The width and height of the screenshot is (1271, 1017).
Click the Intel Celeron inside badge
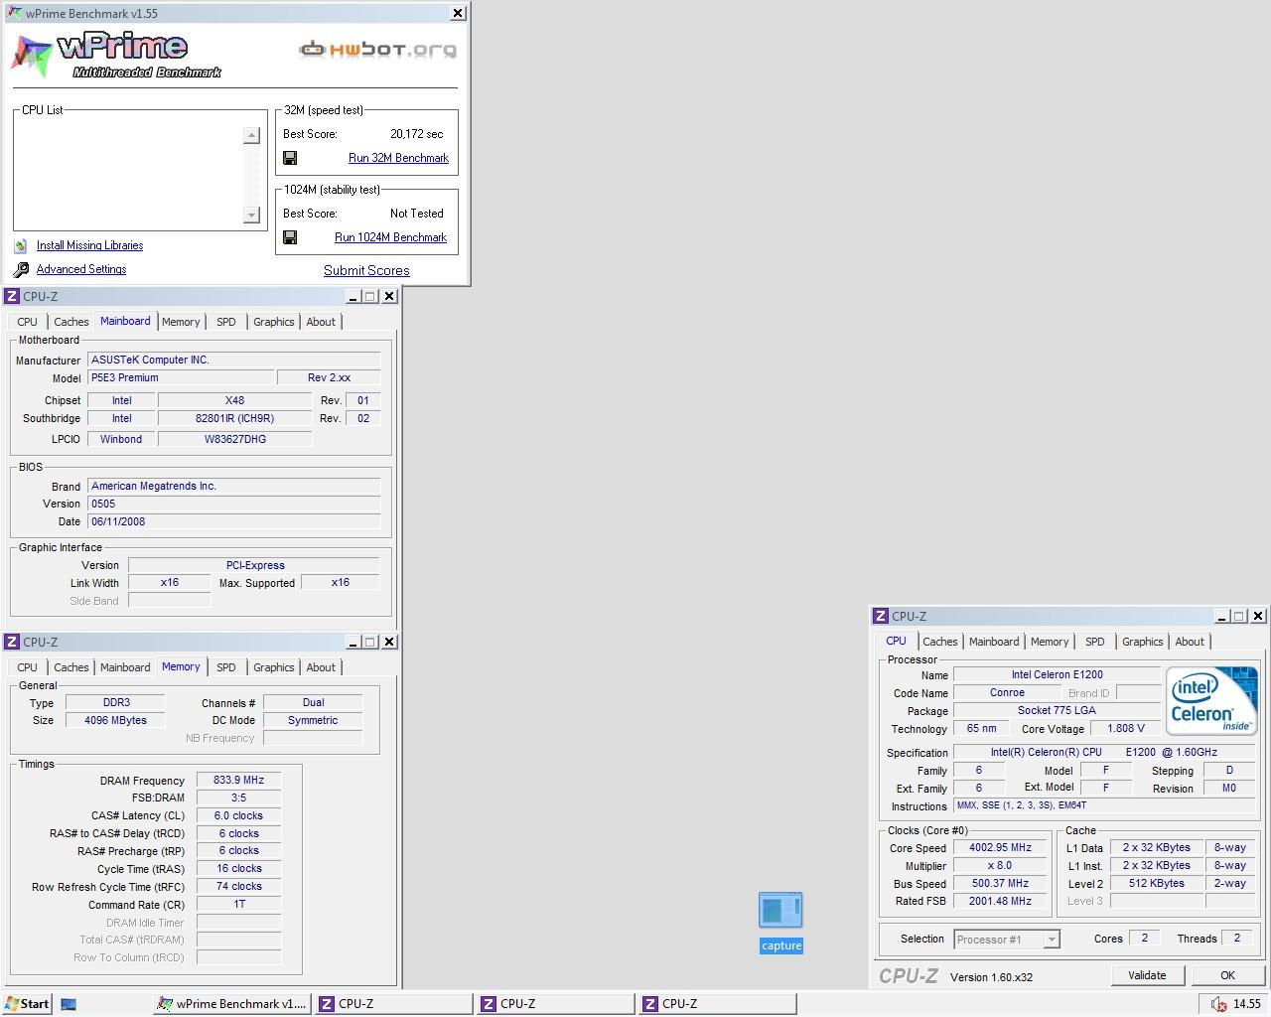[x=1211, y=700]
